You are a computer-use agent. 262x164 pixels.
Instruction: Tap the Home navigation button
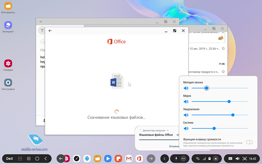coord(37,159)
